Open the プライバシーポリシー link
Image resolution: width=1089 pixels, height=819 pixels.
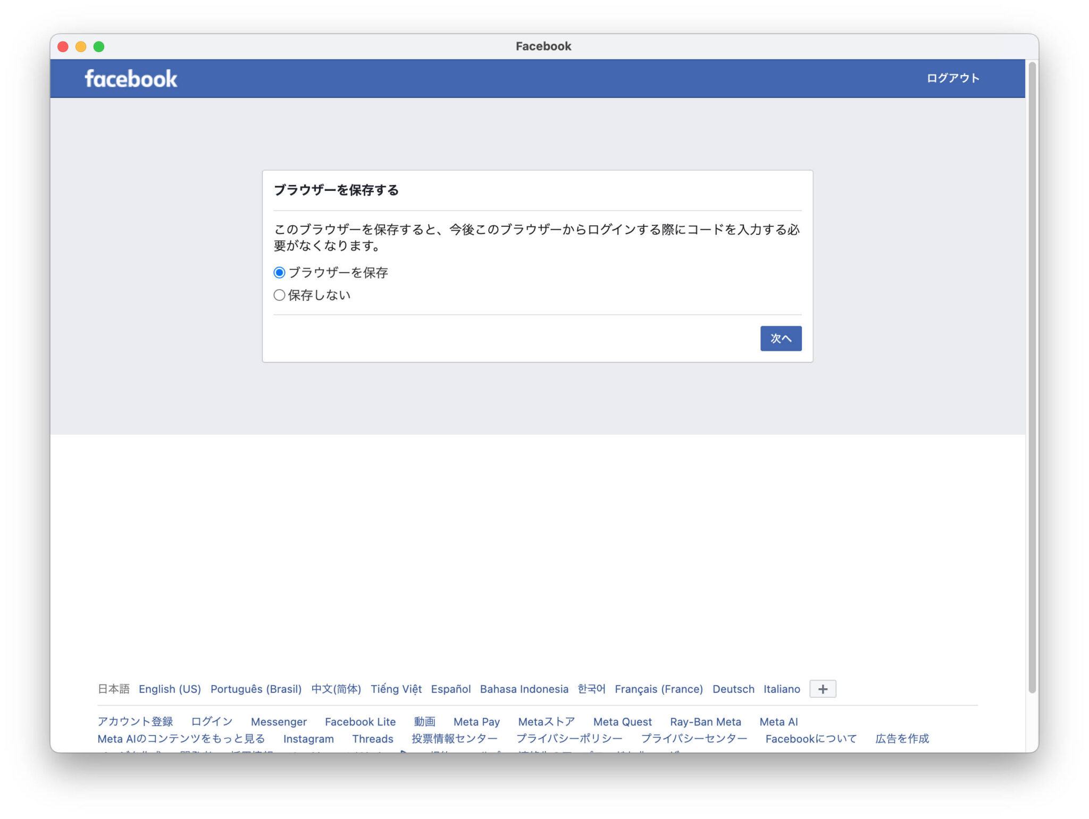(569, 739)
